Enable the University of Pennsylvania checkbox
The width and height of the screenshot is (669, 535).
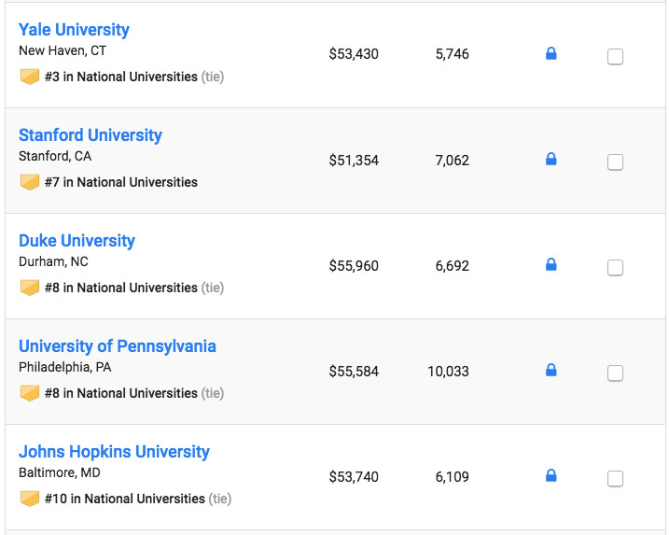click(615, 373)
